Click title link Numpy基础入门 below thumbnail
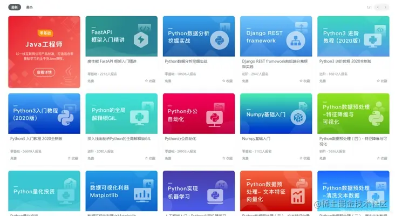Image resolution: width=395 pixels, height=216 pixels. 256,139
